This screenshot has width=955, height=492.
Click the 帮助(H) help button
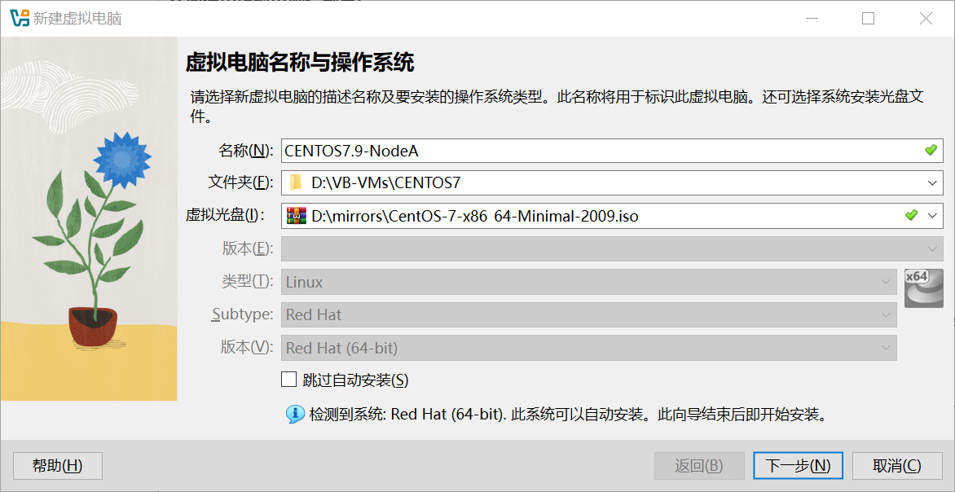click(x=57, y=466)
